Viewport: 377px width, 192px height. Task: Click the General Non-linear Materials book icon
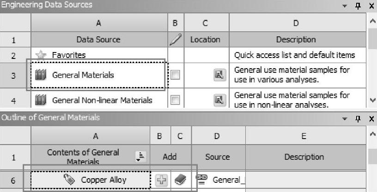41,100
